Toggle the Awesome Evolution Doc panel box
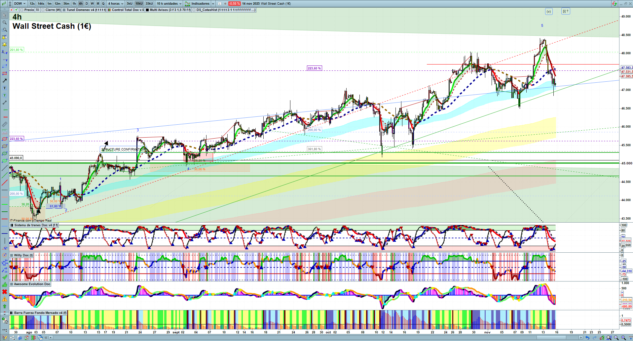Screen dimensions: 633x341 click(12, 284)
